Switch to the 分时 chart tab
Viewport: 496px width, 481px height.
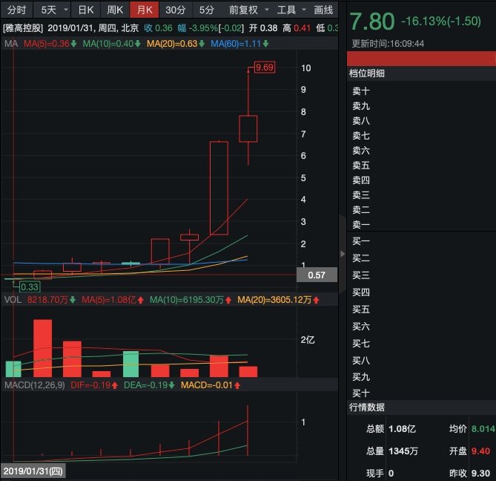coord(16,10)
